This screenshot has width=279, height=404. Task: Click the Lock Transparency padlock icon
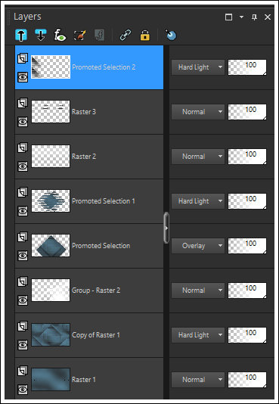(x=145, y=35)
